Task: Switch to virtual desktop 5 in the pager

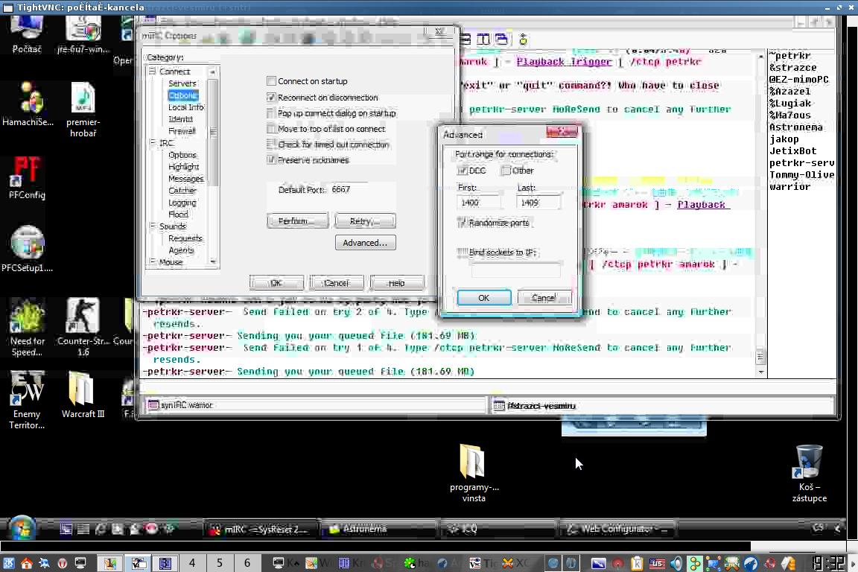Action: click(220, 563)
